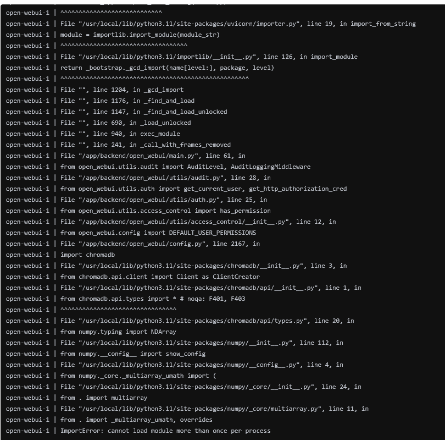445x440 pixels.
Task: Click the config.py line 2167 entry
Action: [x=160, y=244]
